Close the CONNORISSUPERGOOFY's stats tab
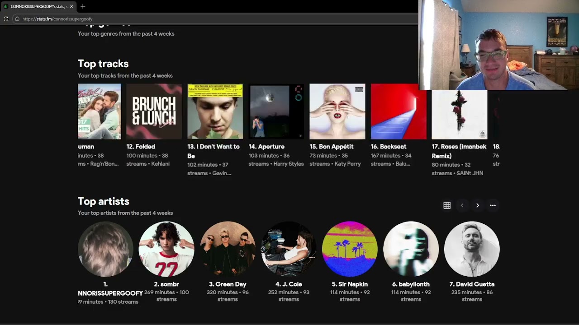Screen dimensions: 579x325 (71, 6)
